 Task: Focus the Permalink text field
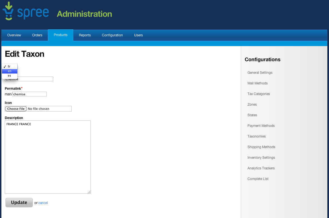30,94
